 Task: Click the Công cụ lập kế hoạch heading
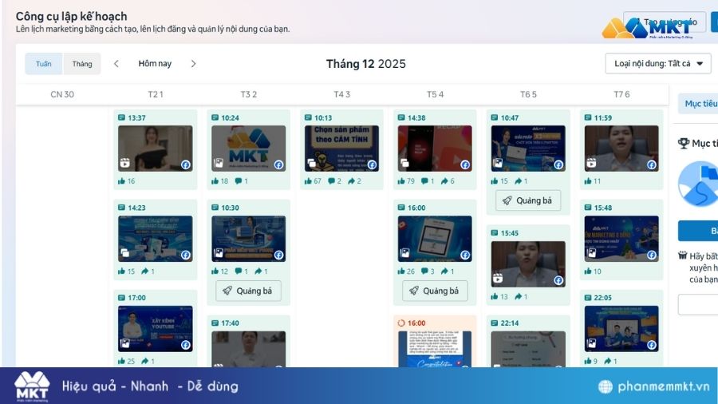tap(72, 16)
